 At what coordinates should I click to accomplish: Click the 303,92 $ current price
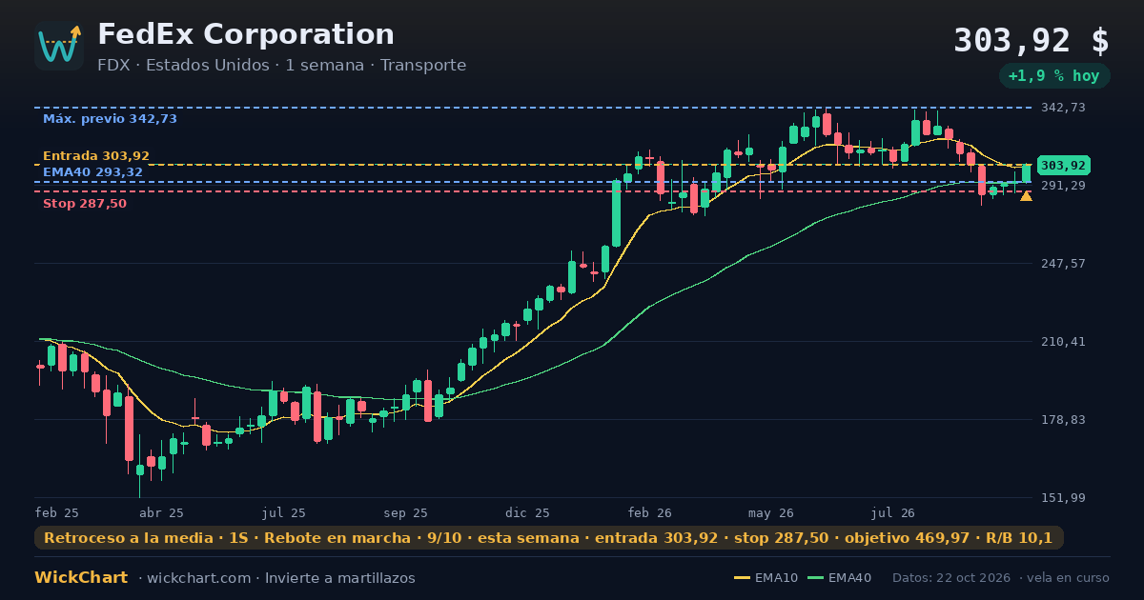click(1032, 41)
